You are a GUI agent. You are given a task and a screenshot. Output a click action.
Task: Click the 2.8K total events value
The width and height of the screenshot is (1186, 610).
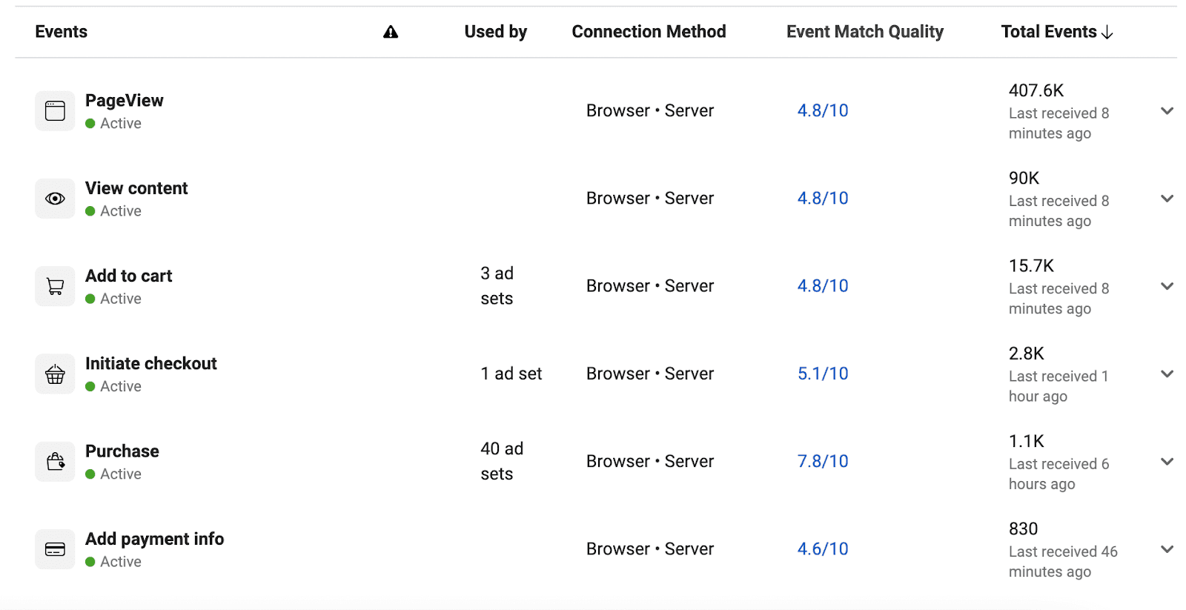point(1027,354)
